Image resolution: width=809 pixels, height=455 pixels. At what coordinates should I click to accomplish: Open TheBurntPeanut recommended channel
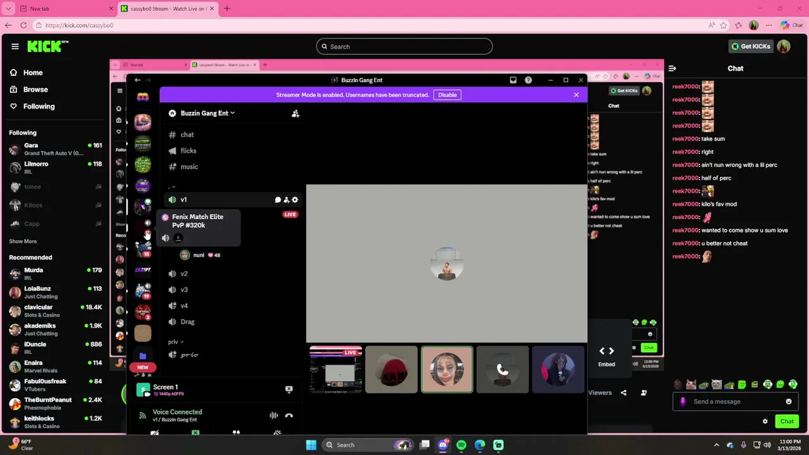pyautogui.click(x=55, y=403)
